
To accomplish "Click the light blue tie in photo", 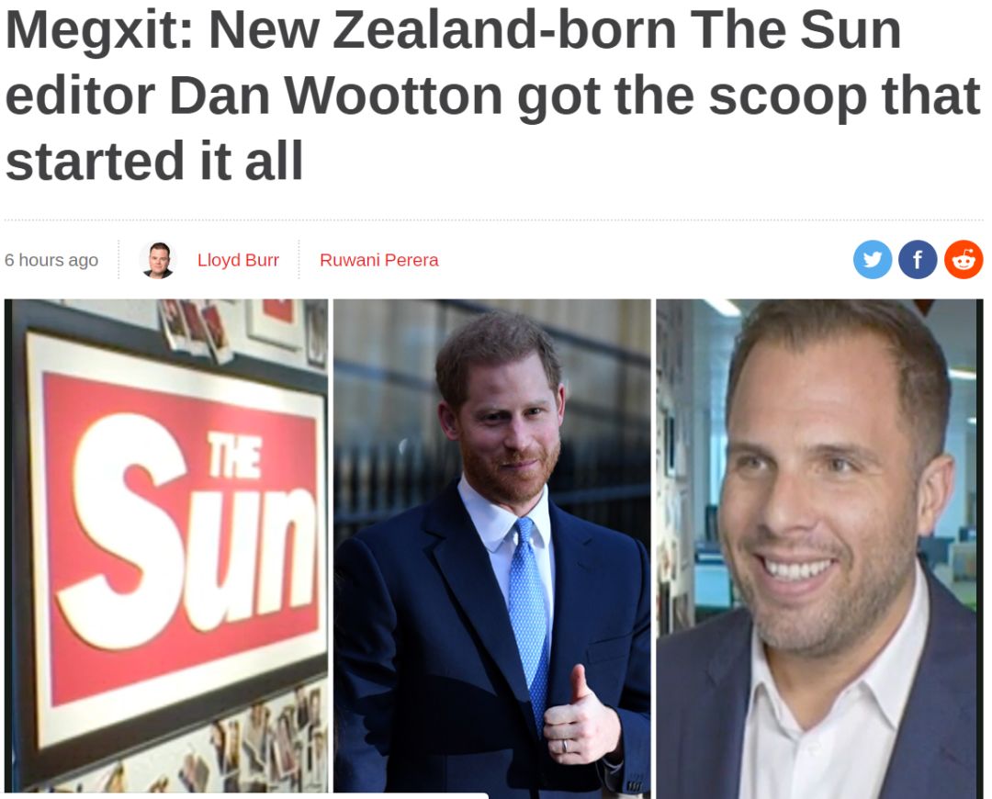I will coord(528,607).
